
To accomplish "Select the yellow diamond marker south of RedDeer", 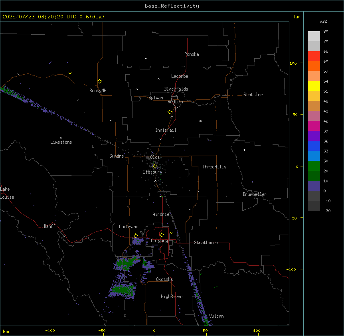I will click(x=170, y=112).
